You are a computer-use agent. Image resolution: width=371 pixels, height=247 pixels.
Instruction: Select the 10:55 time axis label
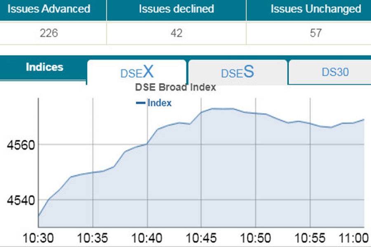309,238
